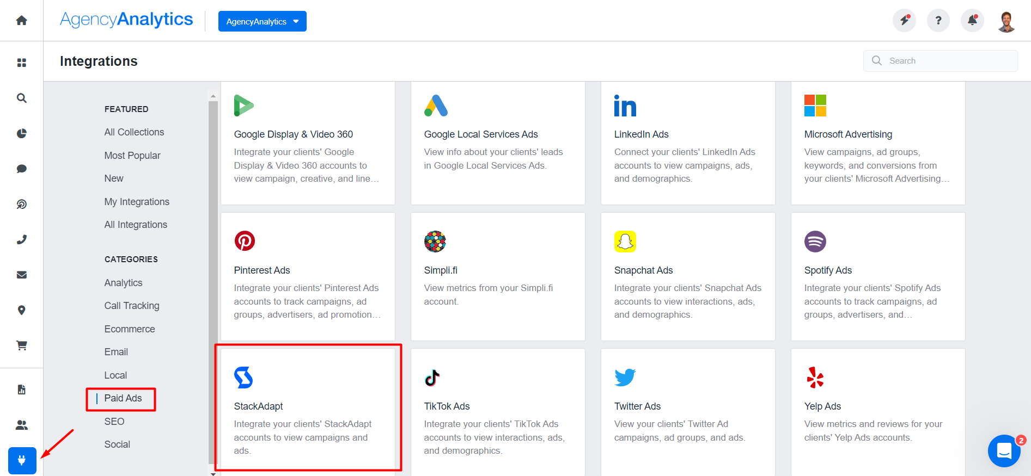
Task: Click the categories list scrollbar thumb
Action: [x=213, y=282]
